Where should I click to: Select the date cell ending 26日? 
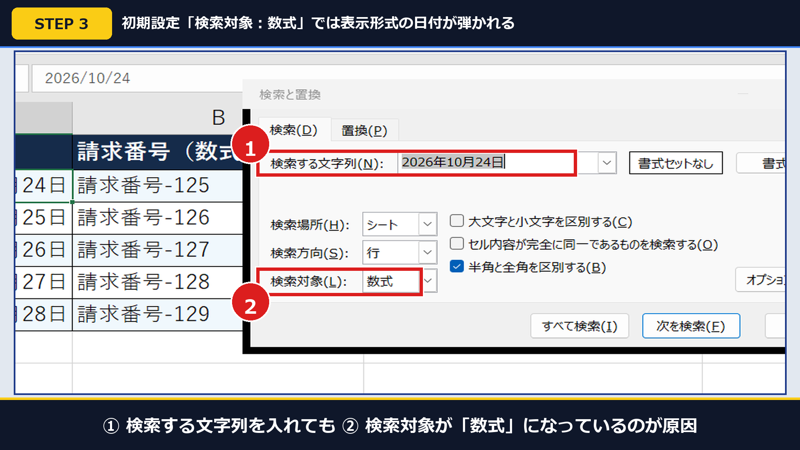[44, 250]
